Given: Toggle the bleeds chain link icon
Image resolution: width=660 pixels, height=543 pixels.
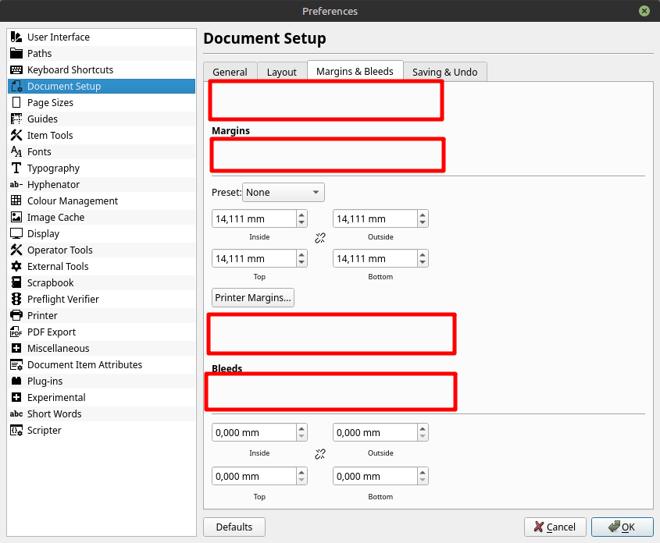Looking at the screenshot, I should (319, 454).
